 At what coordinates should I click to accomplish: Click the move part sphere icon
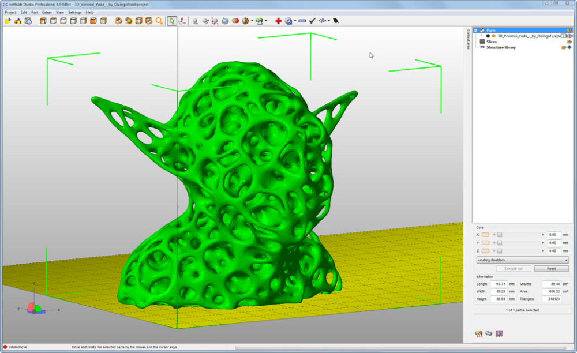tap(195, 21)
